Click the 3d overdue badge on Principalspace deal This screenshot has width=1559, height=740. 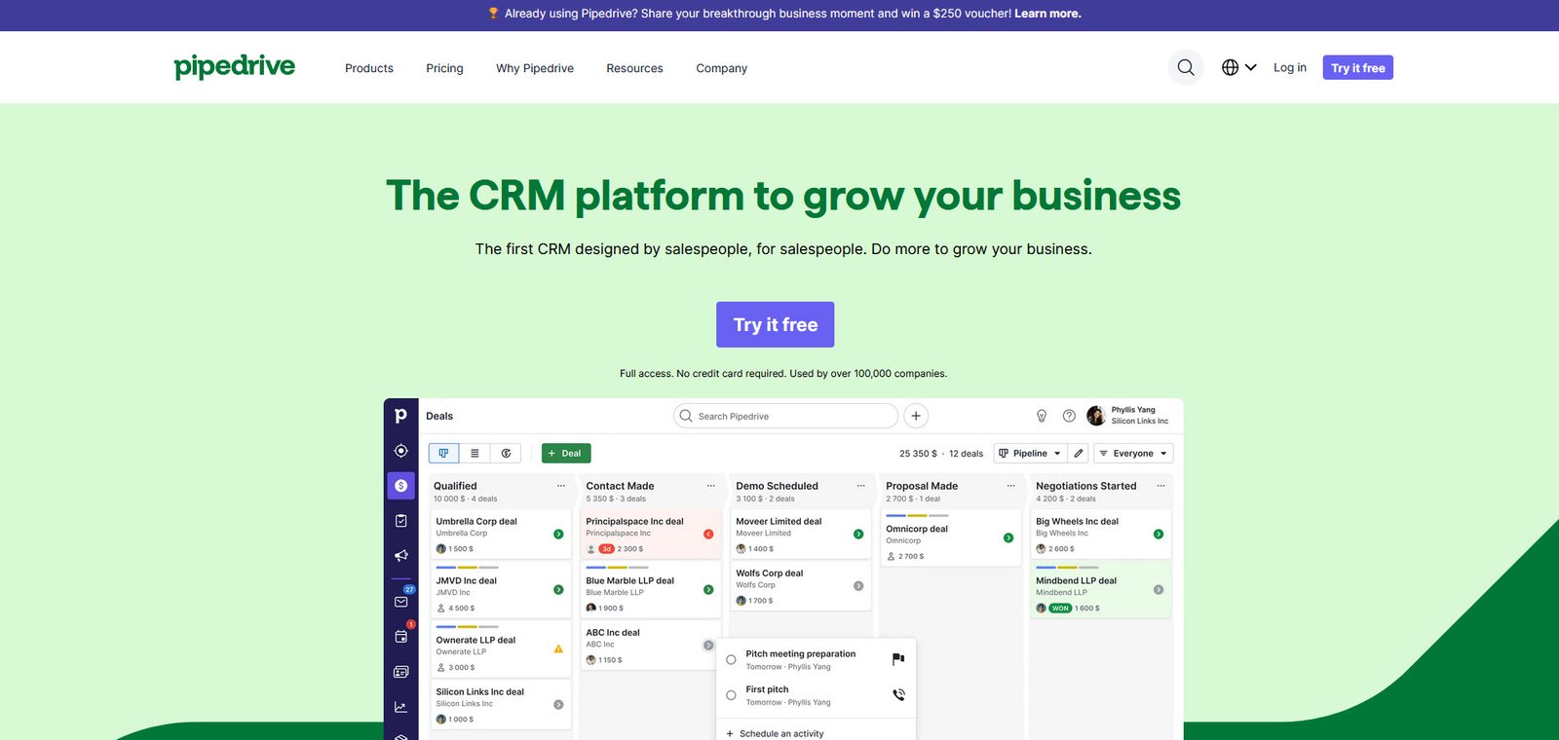point(606,548)
